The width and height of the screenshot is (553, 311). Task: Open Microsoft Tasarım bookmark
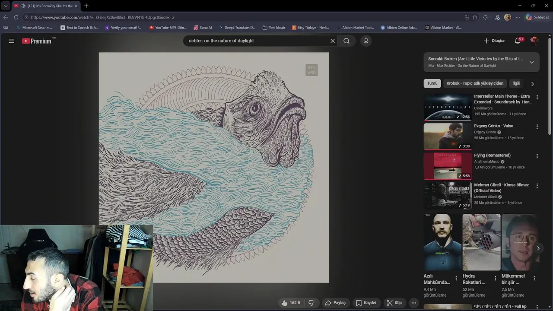coord(34,28)
